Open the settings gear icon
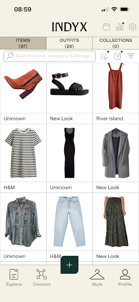The image size is (139, 302). point(133,27)
